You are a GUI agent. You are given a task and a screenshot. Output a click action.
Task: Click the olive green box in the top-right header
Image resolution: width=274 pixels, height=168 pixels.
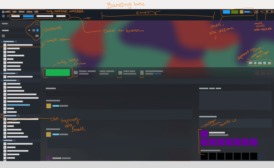coord(235,12)
